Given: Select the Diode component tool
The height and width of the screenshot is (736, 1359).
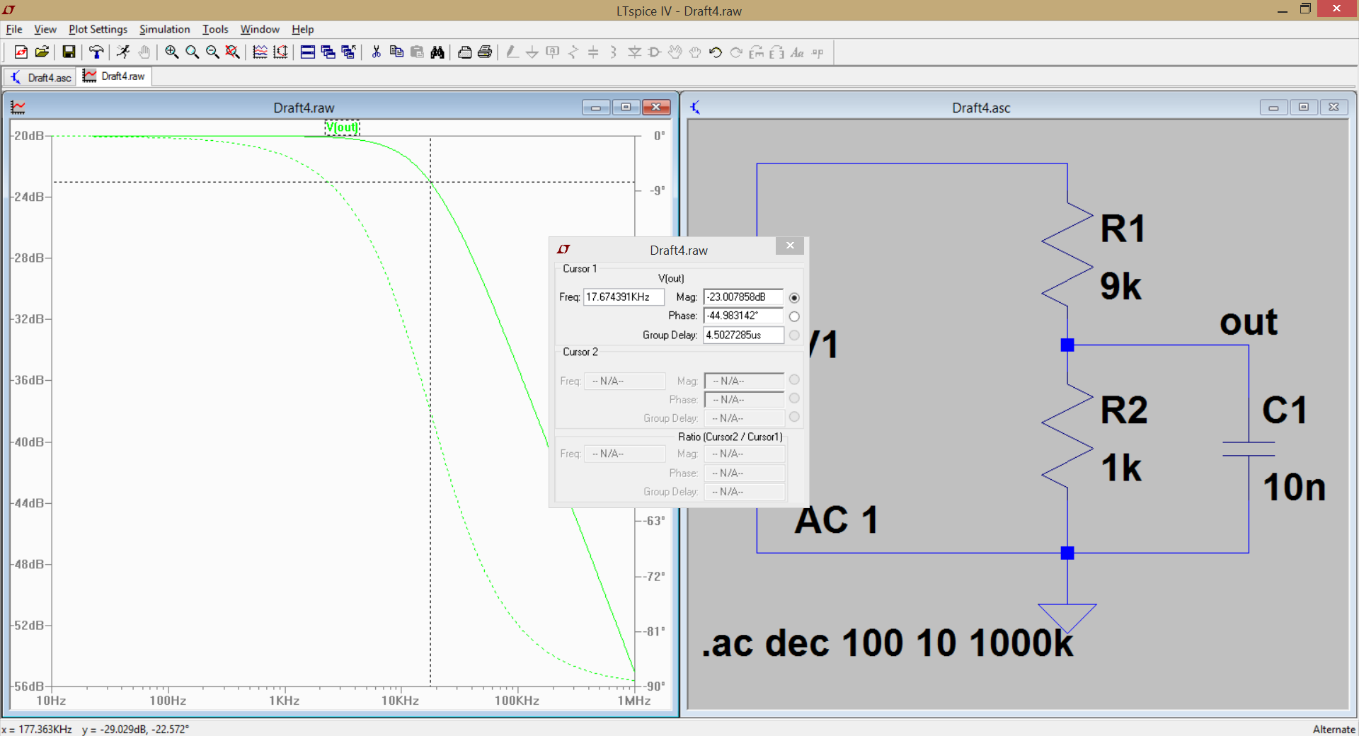Looking at the screenshot, I should (x=634, y=52).
